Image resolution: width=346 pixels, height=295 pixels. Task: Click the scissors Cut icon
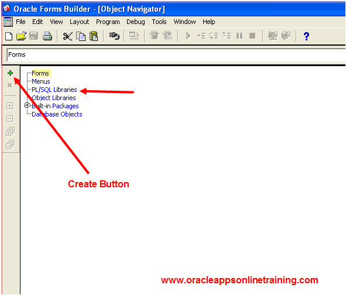click(67, 36)
